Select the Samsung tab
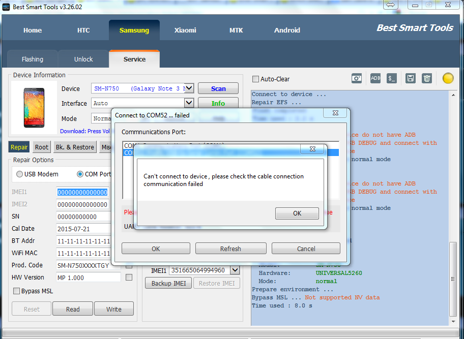The width and height of the screenshot is (464, 339). click(134, 30)
